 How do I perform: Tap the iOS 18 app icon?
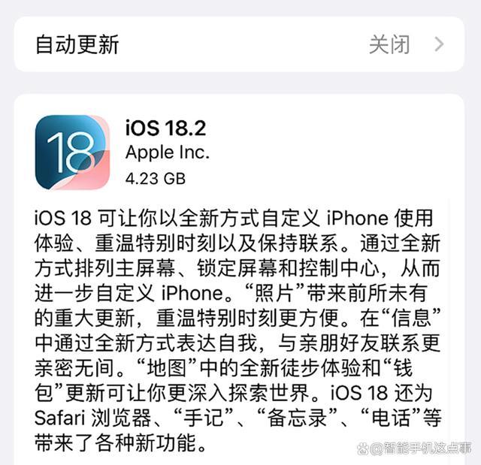[72, 152]
